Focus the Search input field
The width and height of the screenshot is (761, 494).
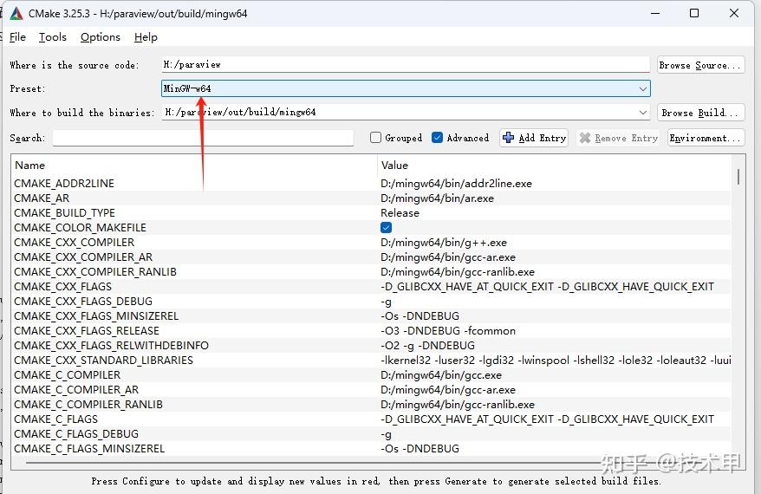pos(203,138)
